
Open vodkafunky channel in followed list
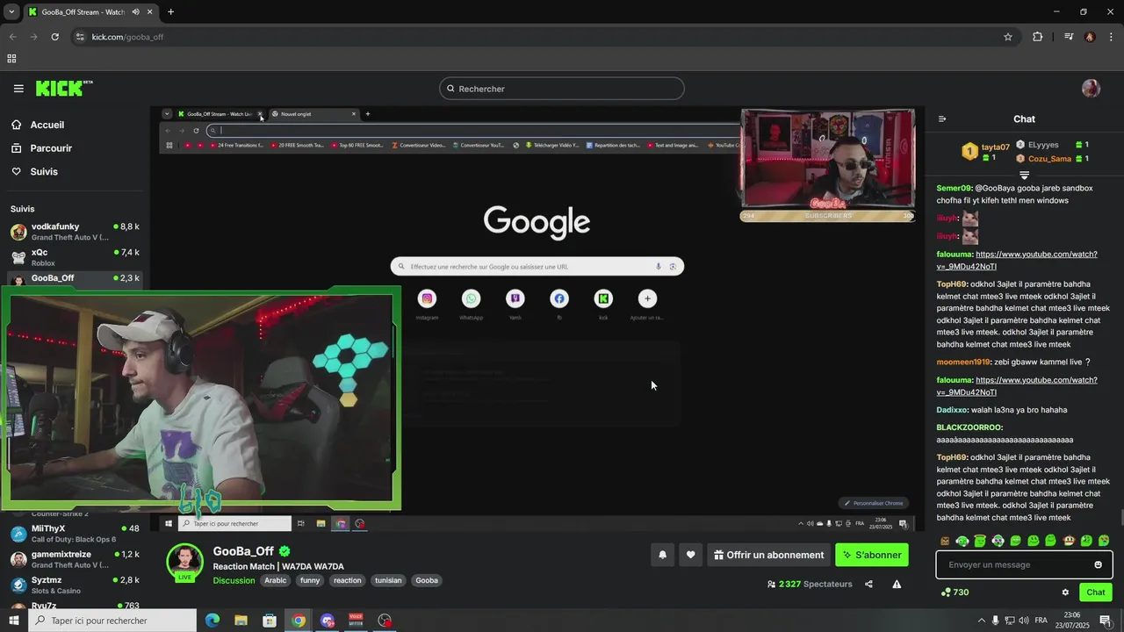pos(75,232)
